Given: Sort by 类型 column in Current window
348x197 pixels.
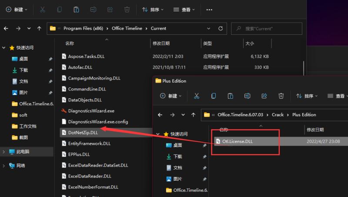Looking at the screenshot, I should click(x=207, y=43).
